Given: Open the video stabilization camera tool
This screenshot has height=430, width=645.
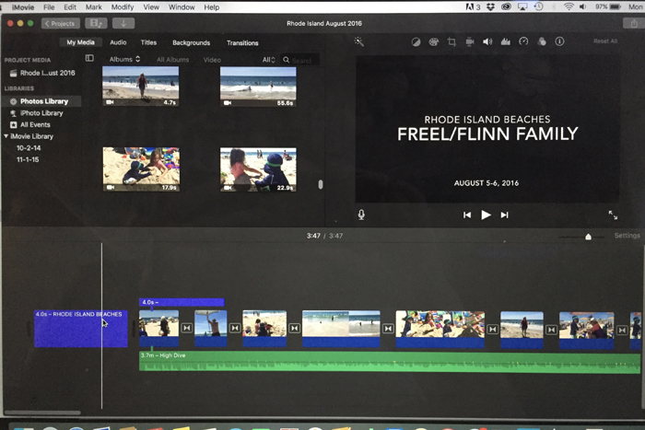Looking at the screenshot, I should coord(470,41).
